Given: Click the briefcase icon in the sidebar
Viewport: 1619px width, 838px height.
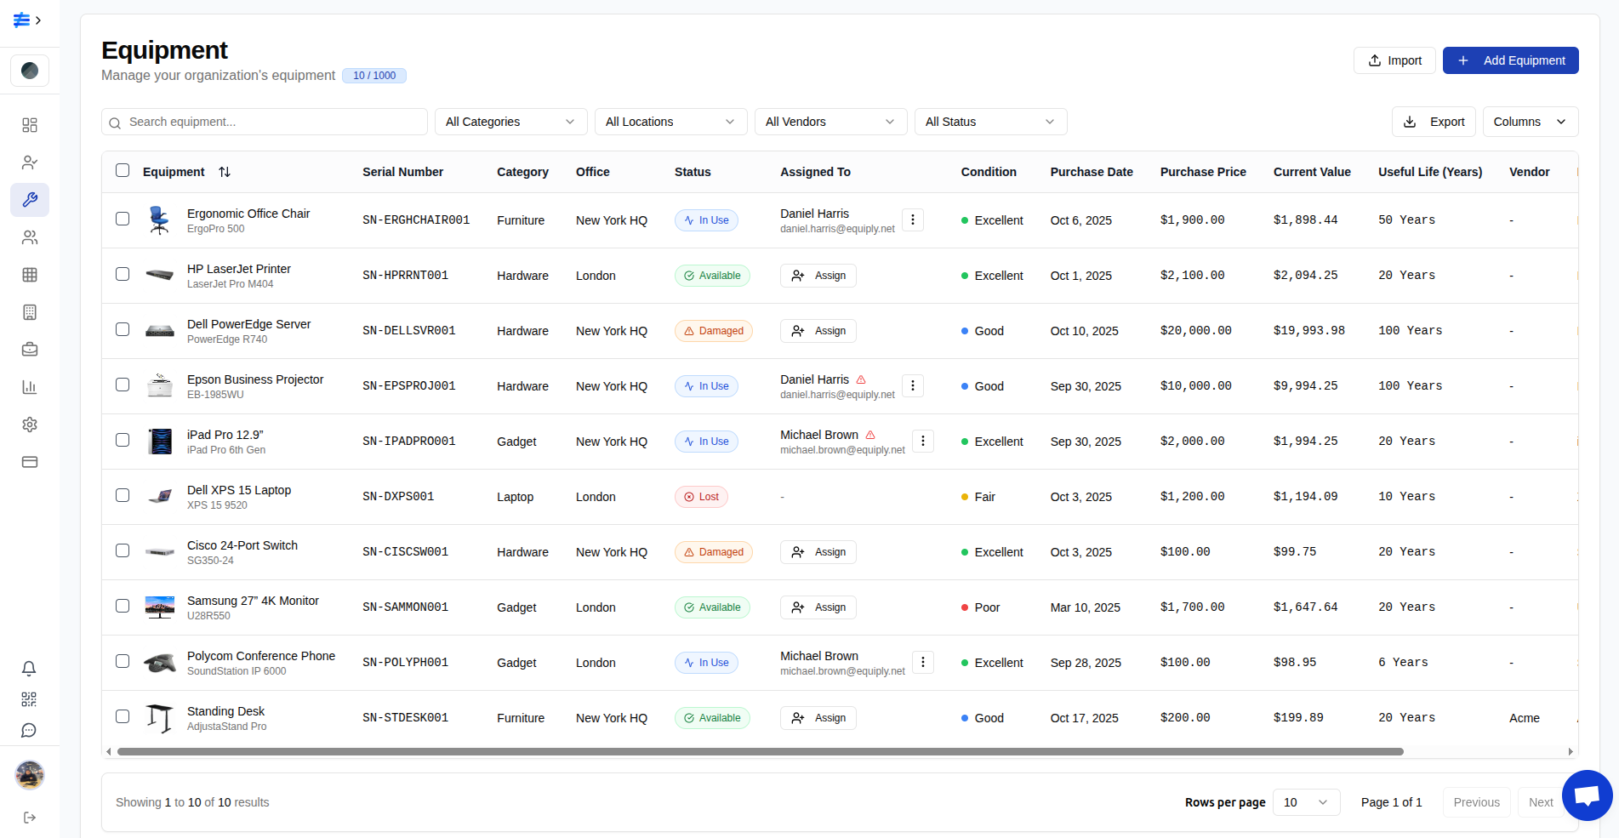Looking at the screenshot, I should click(30, 350).
